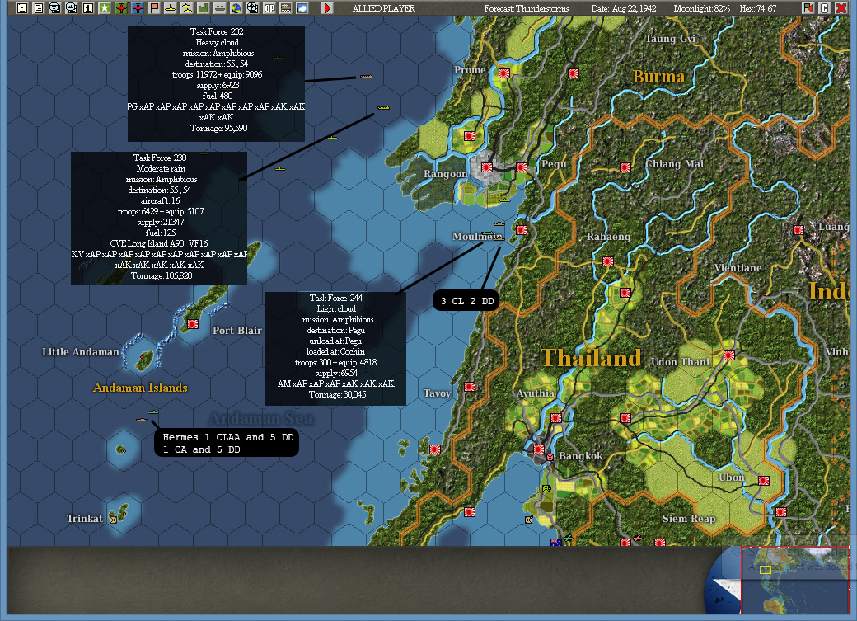Click the crosshair target toolbar icon

click(x=252, y=8)
